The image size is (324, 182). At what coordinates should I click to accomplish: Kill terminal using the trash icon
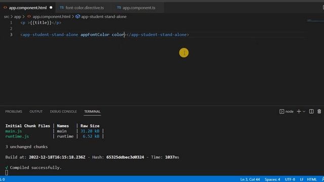point(319,111)
